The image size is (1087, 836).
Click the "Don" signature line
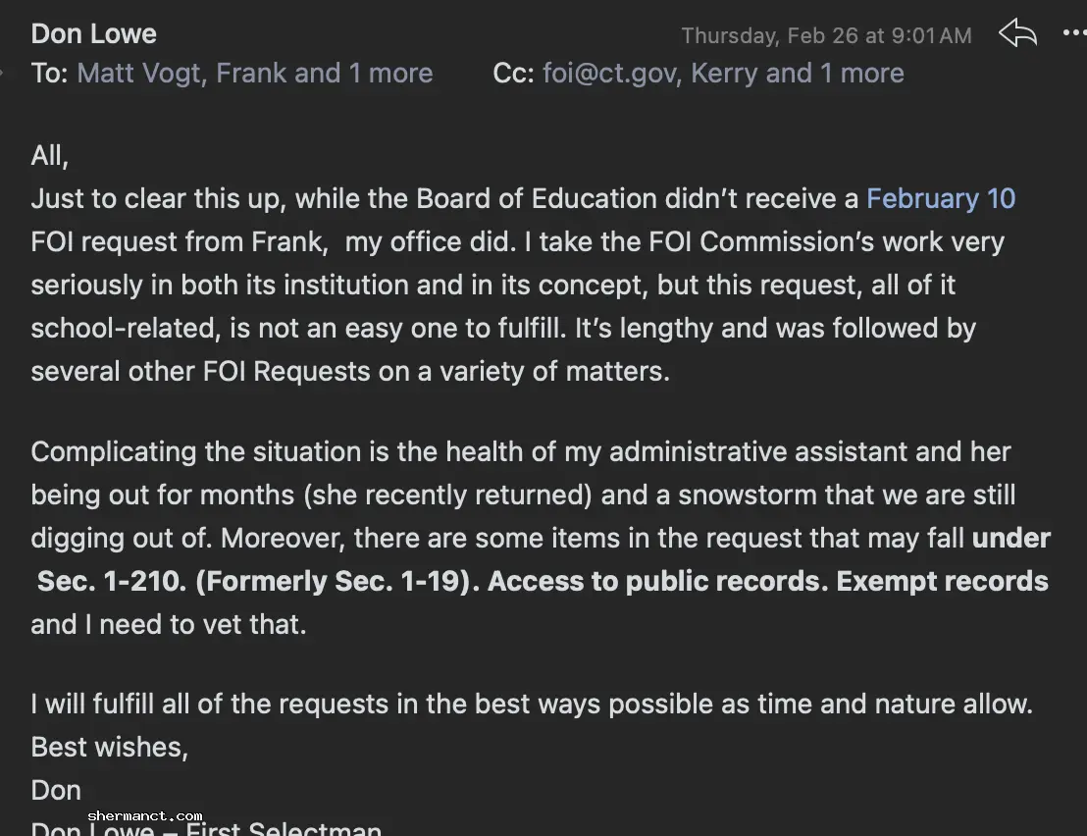pyautogui.click(x=56, y=790)
